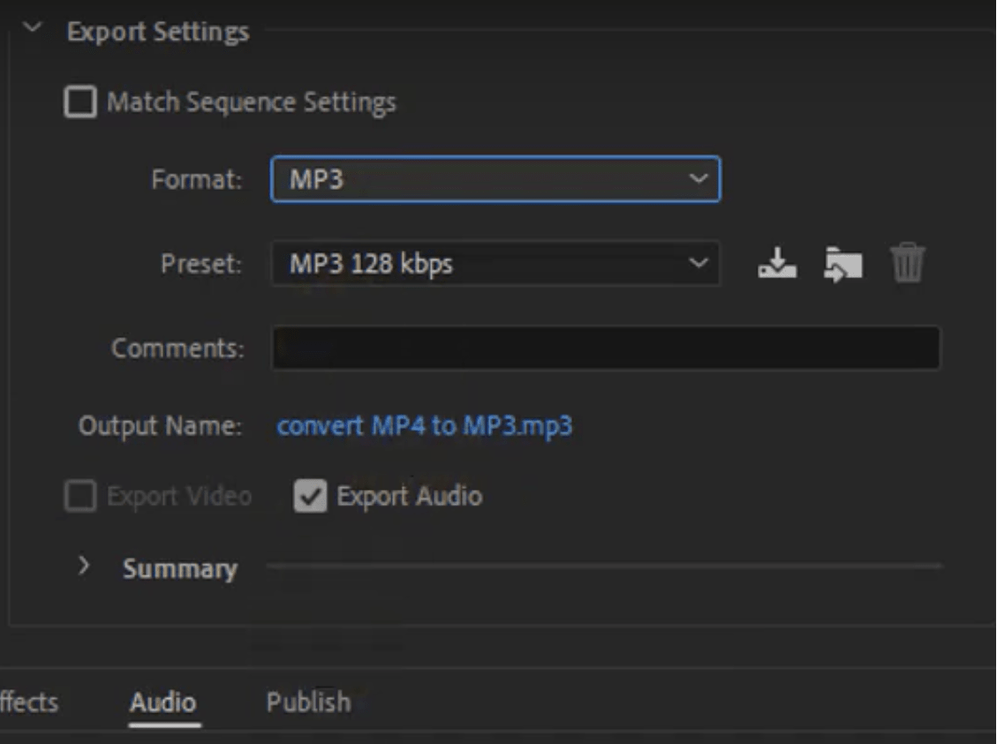
Task: Tick the Export Video checkbox
Action: (80, 497)
